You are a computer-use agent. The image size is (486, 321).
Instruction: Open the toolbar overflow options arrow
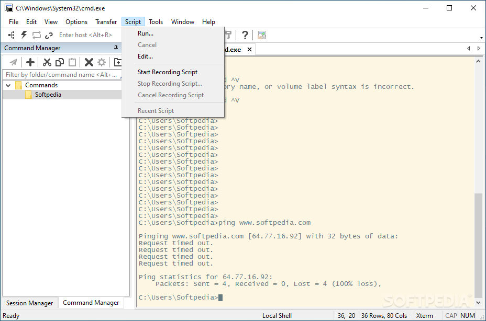(481, 38)
